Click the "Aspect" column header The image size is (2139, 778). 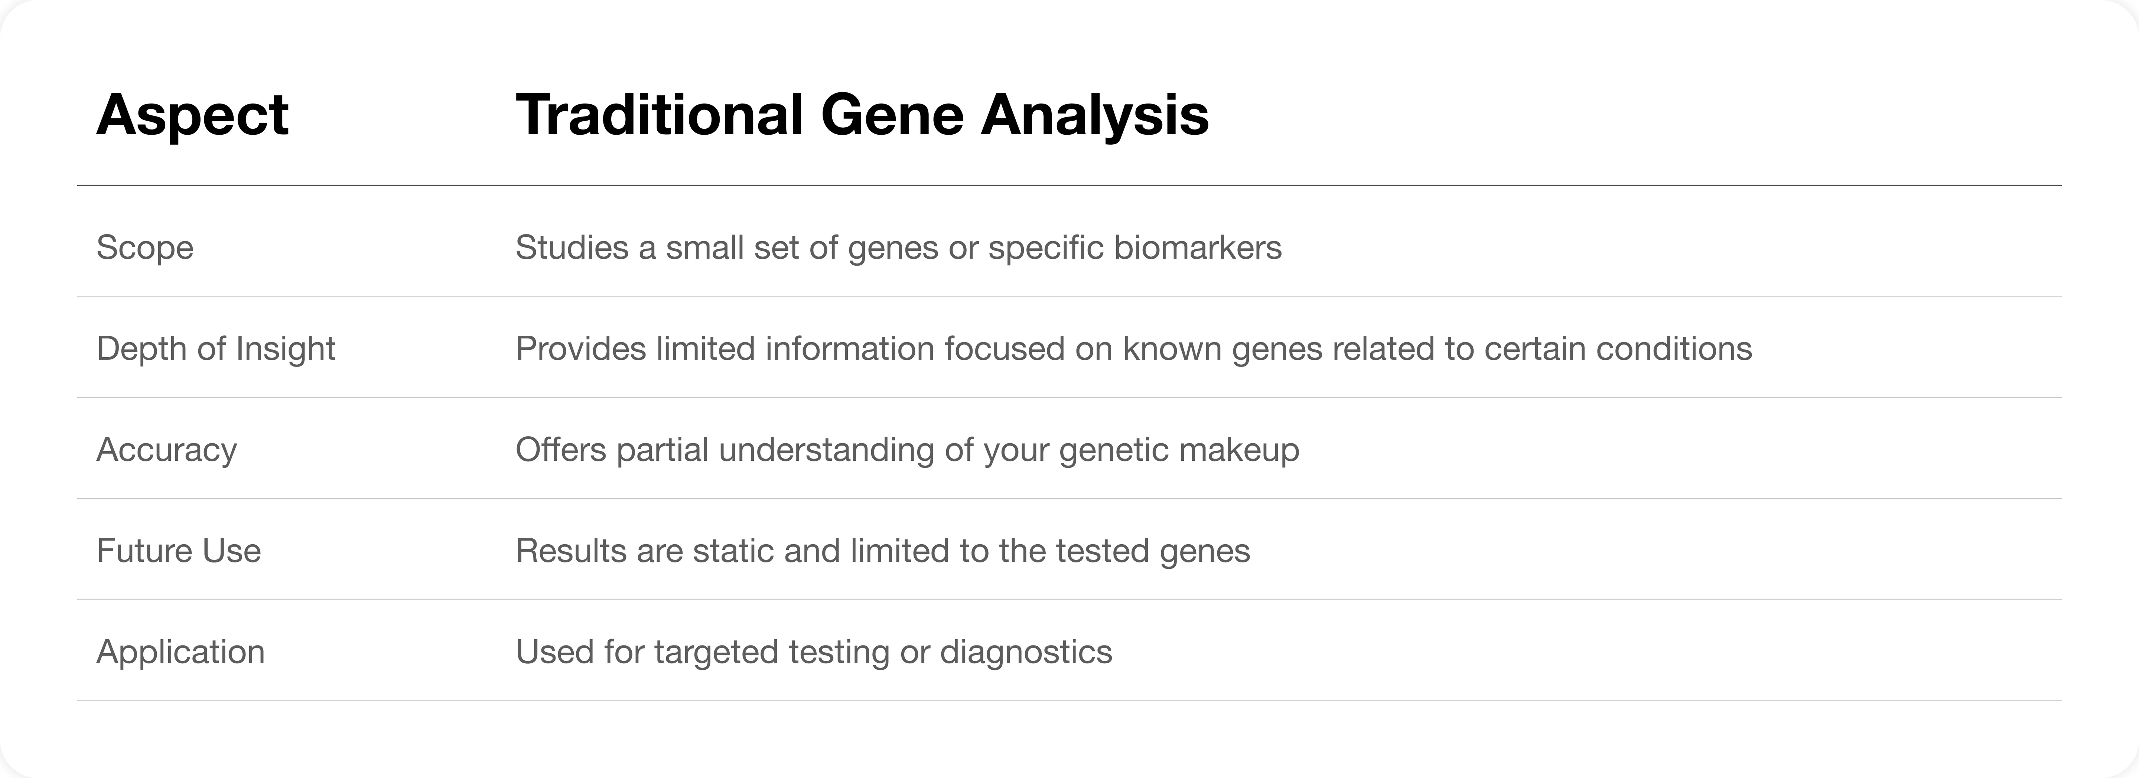(x=192, y=115)
